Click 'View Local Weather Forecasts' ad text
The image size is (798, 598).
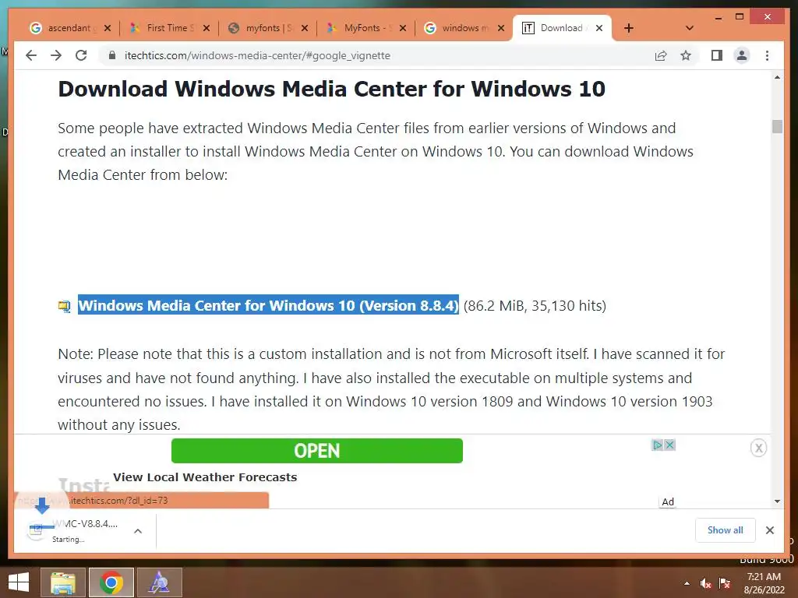click(205, 477)
